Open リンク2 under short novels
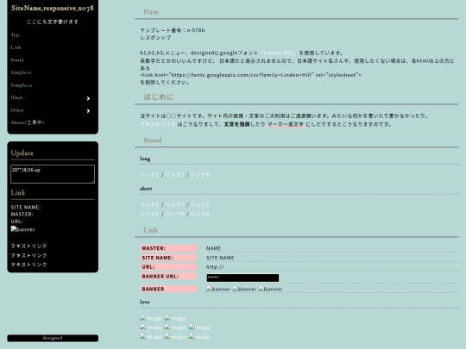Viewport: 466px width, 349px height. coord(174,205)
